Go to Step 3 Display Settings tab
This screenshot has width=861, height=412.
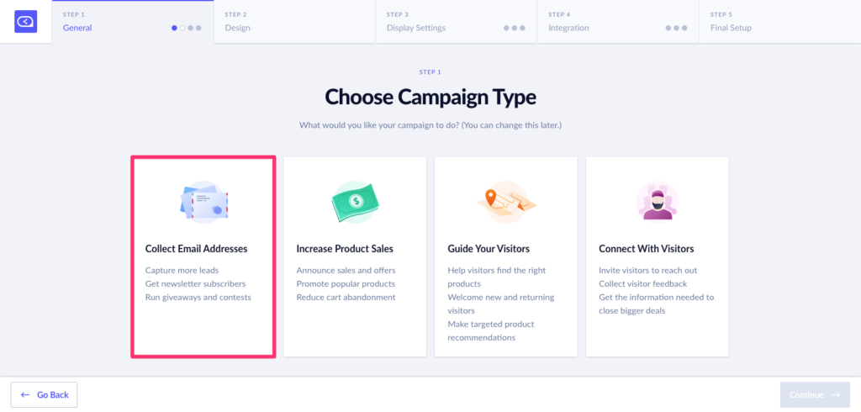coord(457,21)
